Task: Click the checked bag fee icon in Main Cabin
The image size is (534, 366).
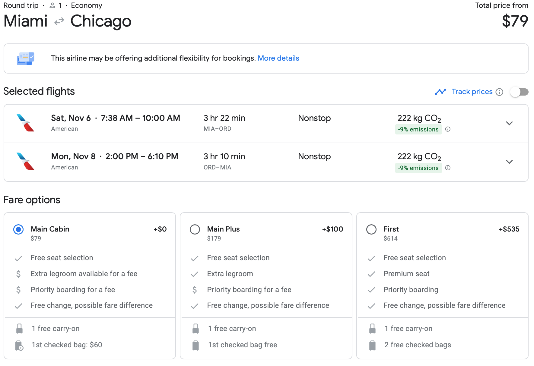Action: point(19,345)
